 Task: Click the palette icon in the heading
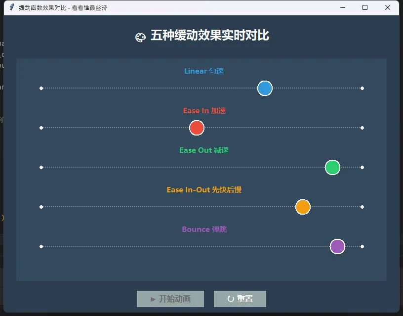click(x=140, y=37)
